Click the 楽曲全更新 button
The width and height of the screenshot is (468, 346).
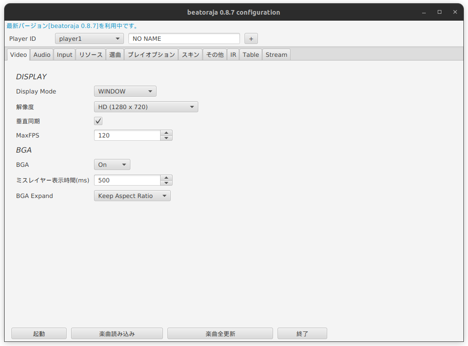coord(220,334)
